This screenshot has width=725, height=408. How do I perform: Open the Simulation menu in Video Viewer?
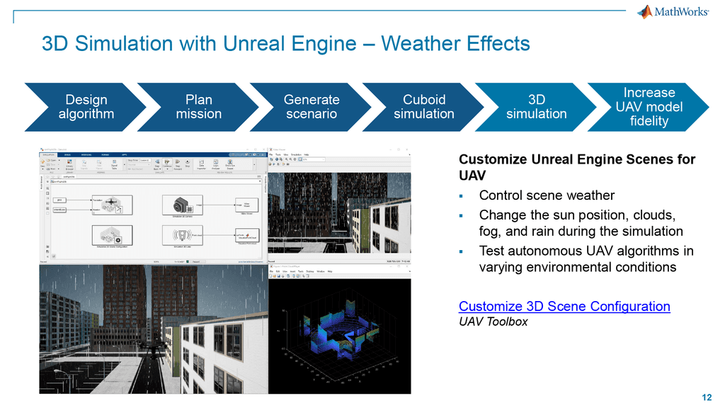click(x=297, y=154)
